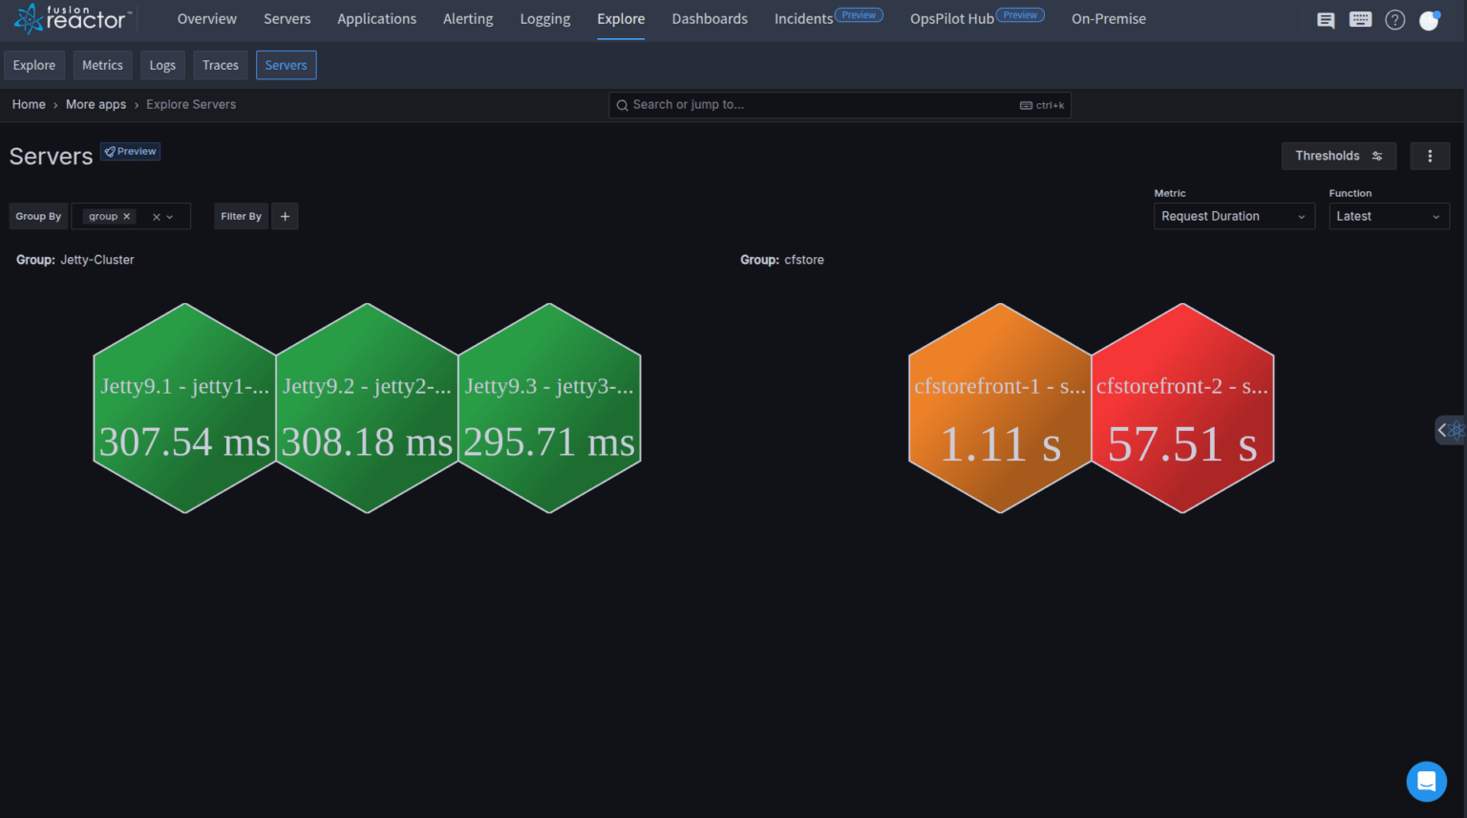Open the kebab menu next to Thresholds

coord(1430,156)
